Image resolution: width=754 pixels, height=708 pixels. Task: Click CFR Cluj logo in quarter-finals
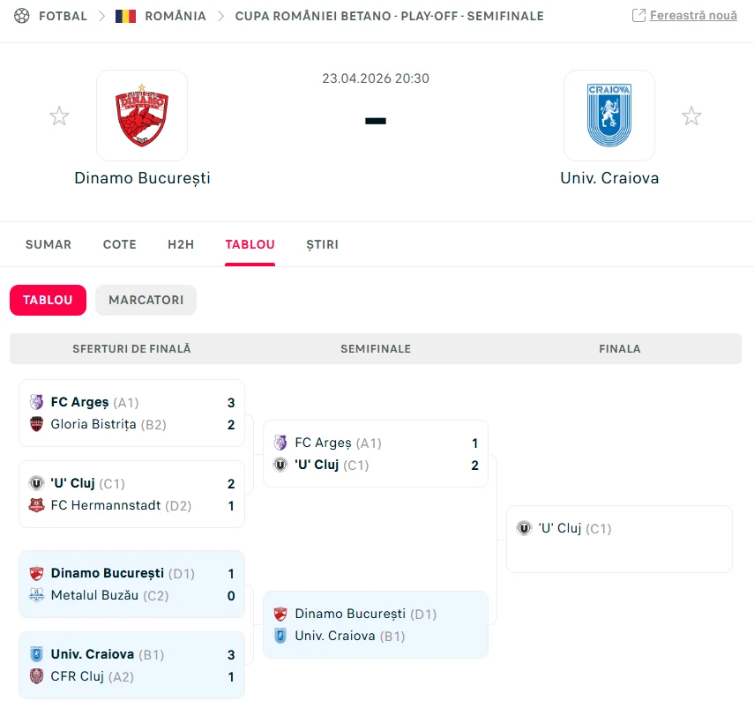36,676
